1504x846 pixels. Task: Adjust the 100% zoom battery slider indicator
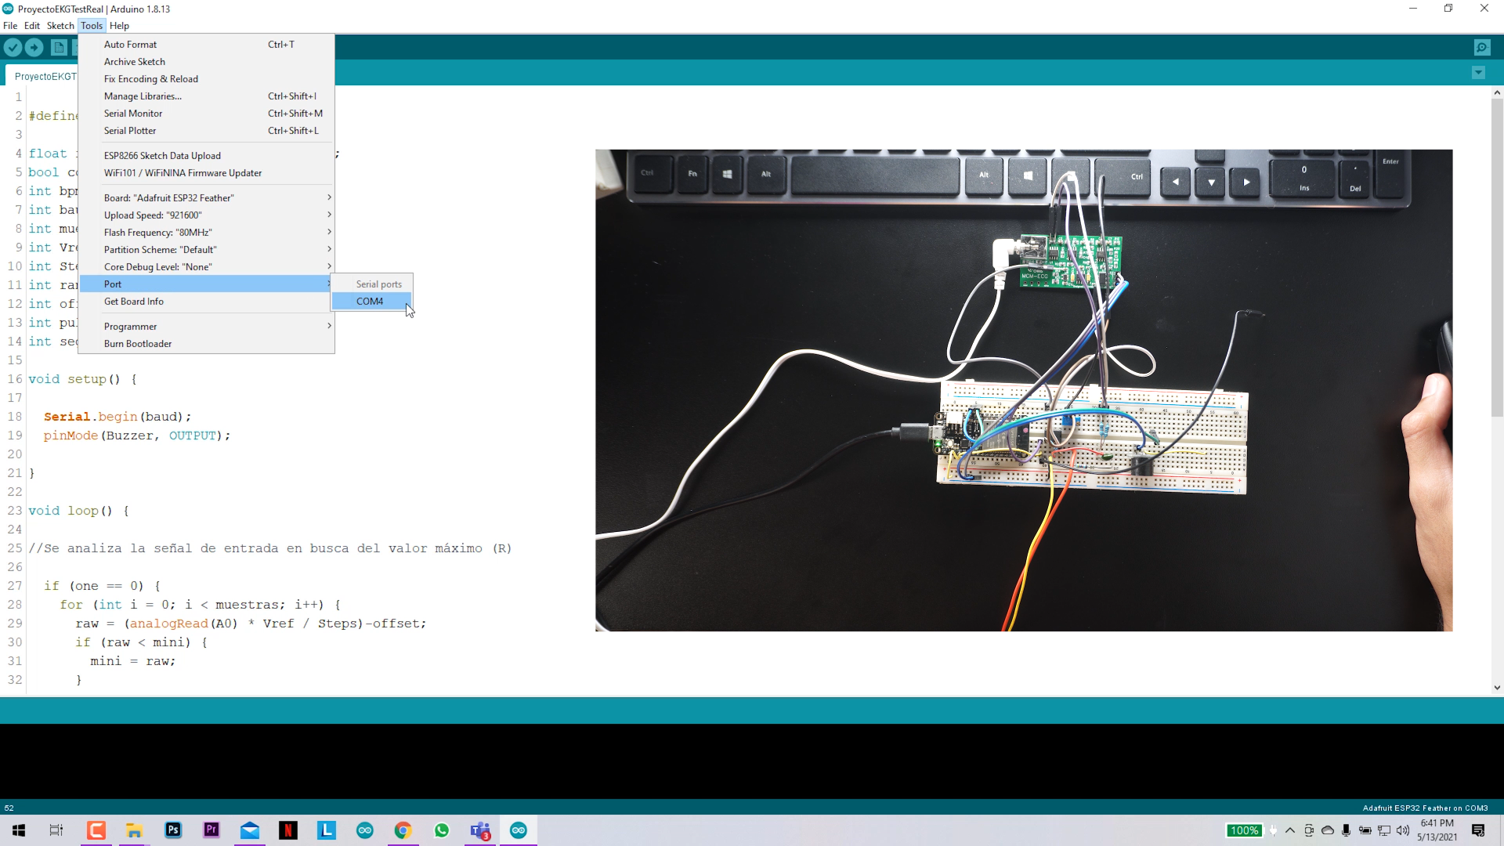pyautogui.click(x=1245, y=830)
